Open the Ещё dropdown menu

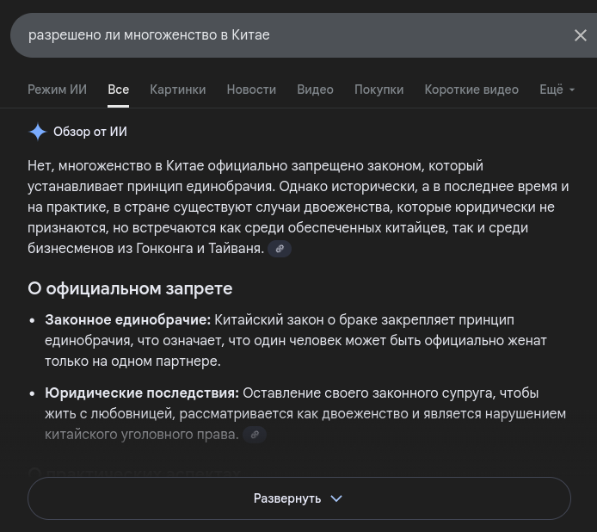coord(557,90)
